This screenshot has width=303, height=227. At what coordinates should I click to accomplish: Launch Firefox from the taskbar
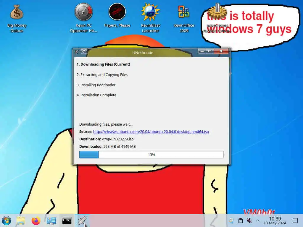pyautogui.click(x=36, y=220)
